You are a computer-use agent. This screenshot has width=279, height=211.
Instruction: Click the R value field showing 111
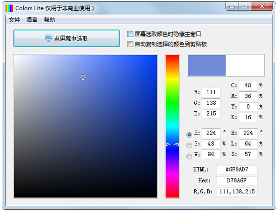[x=211, y=92]
